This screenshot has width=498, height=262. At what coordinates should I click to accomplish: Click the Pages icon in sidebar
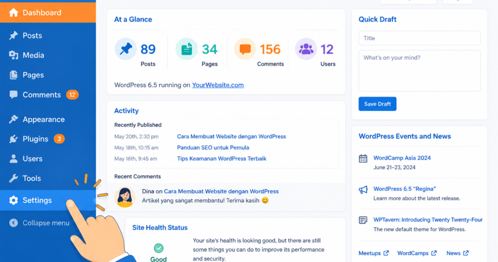click(x=13, y=75)
